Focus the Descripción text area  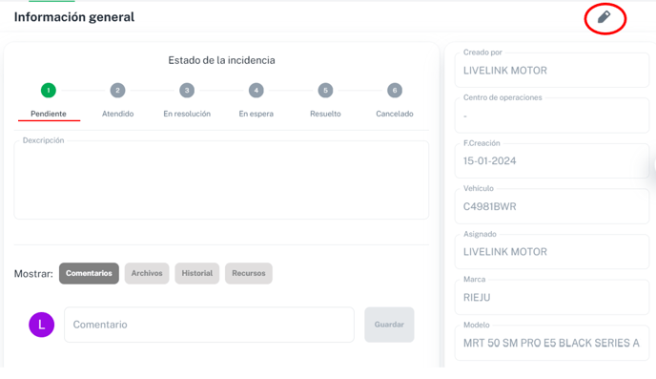221,179
